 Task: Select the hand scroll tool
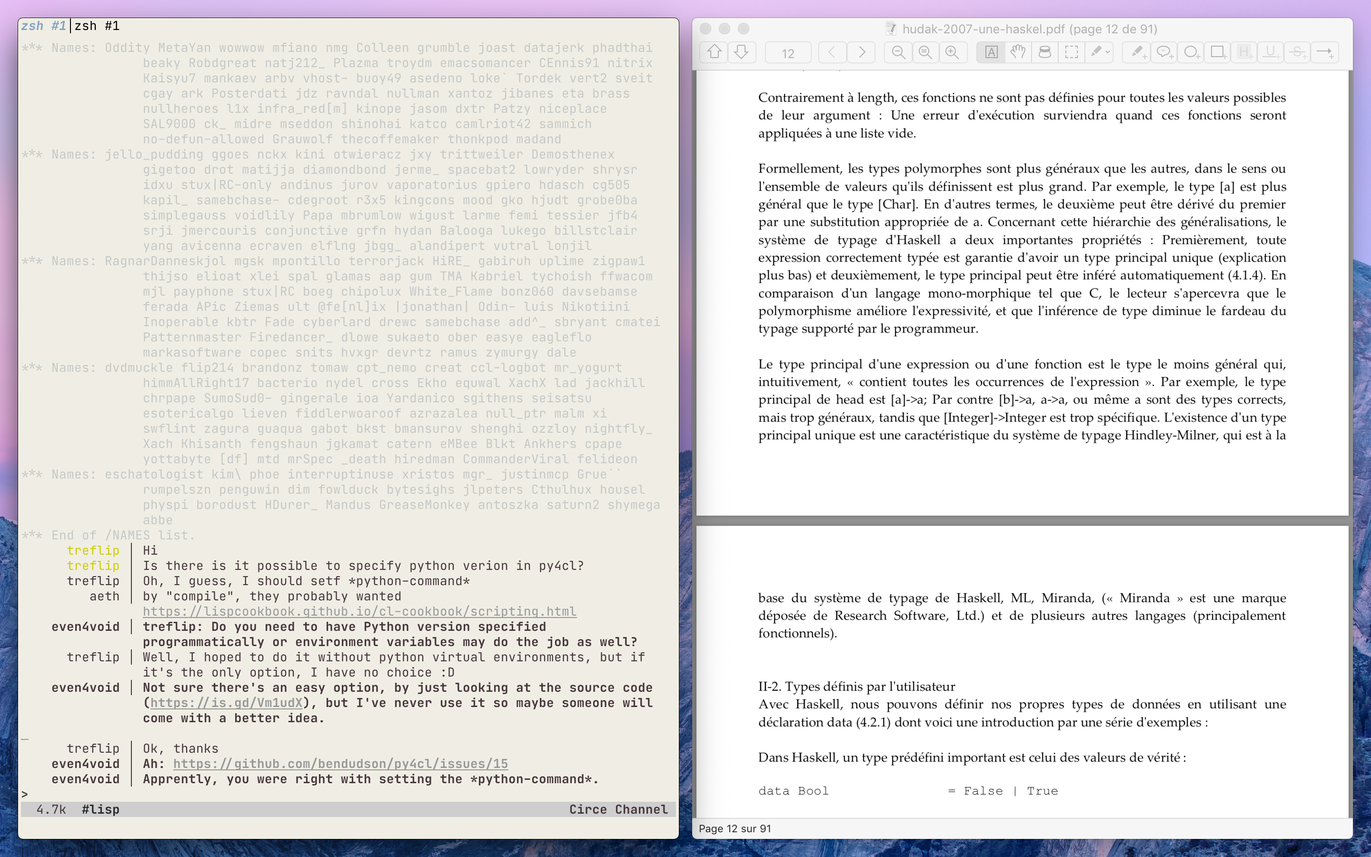tap(1017, 53)
